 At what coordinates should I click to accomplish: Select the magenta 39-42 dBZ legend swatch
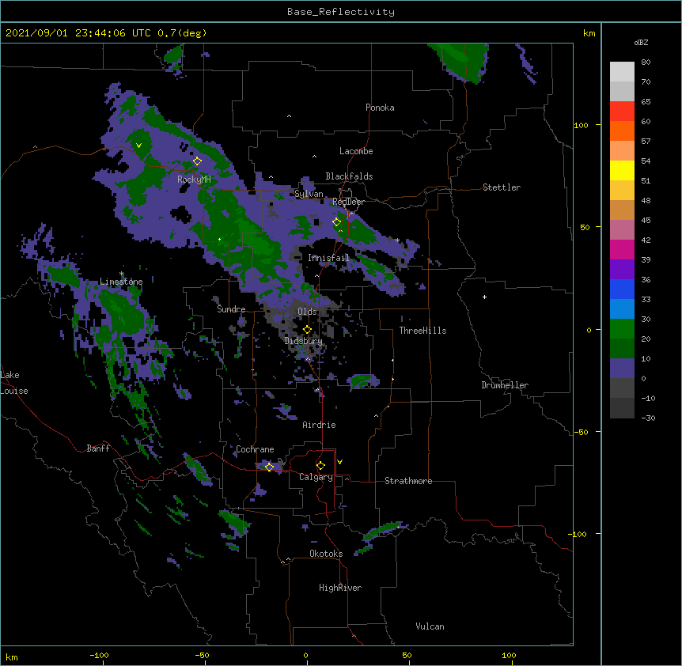622,249
